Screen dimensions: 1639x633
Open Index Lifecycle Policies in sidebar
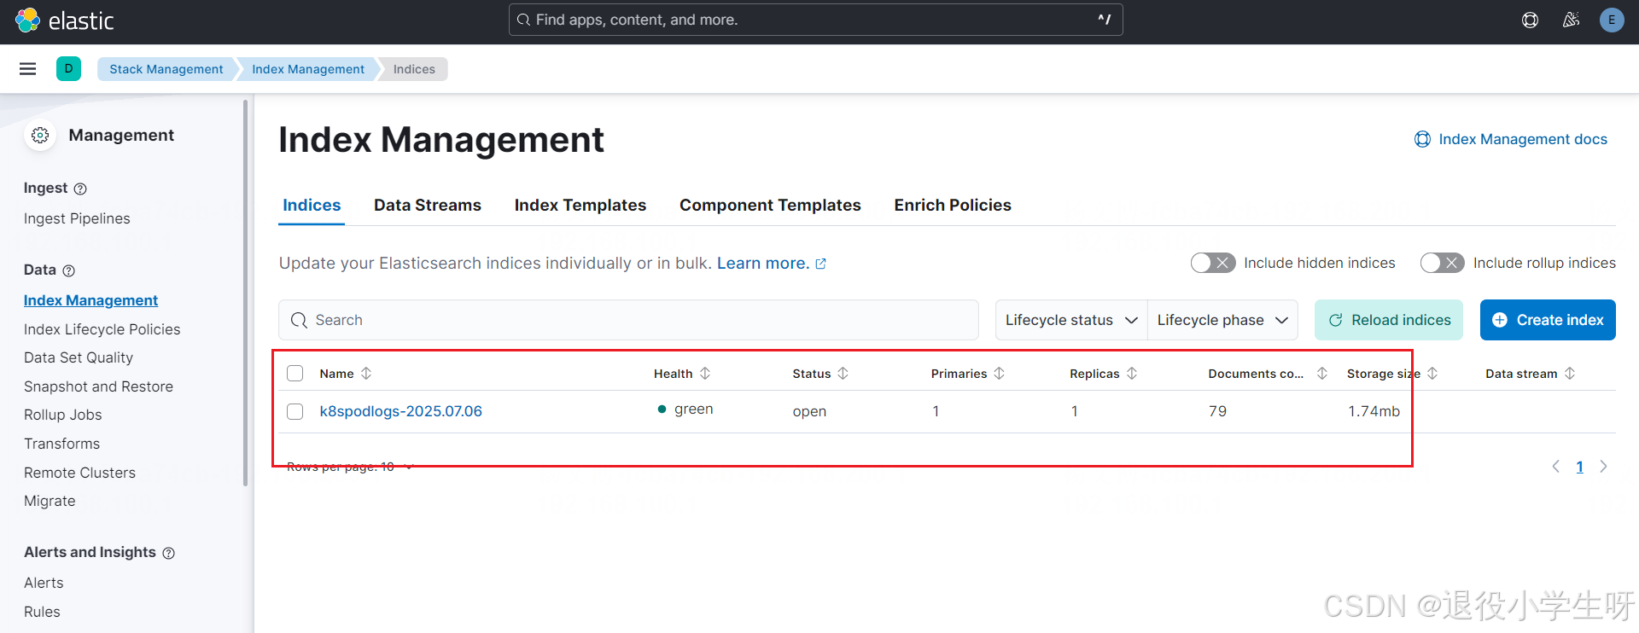point(102,329)
